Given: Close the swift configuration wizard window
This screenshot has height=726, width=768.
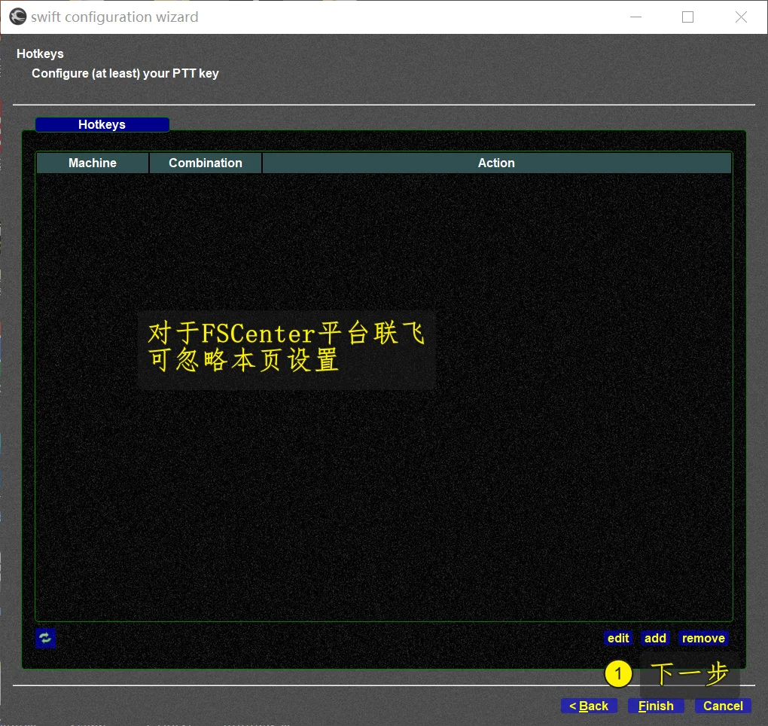Looking at the screenshot, I should tap(741, 17).
